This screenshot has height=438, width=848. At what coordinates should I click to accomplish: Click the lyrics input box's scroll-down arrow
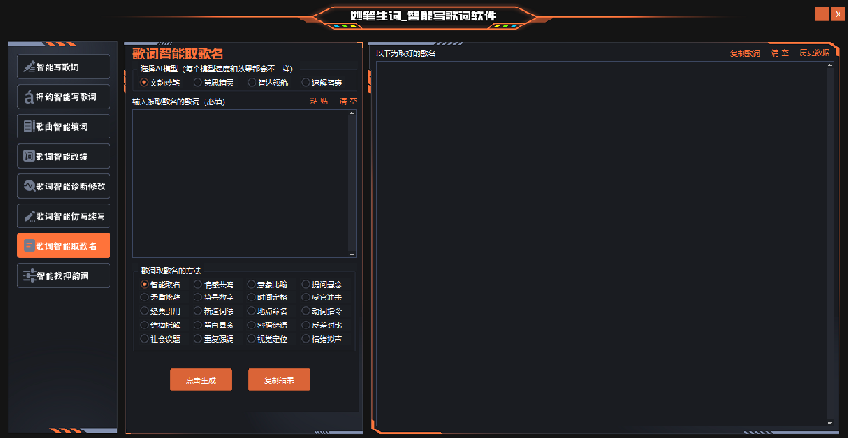click(x=352, y=253)
